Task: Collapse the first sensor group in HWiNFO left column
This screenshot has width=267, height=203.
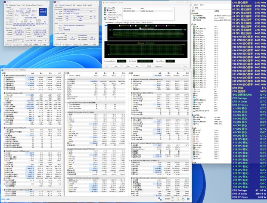Action: coord(2,75)
